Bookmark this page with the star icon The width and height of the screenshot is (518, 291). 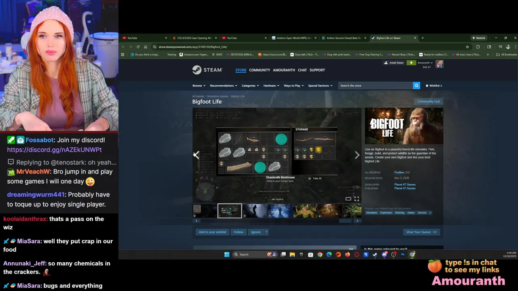[467, 47]
